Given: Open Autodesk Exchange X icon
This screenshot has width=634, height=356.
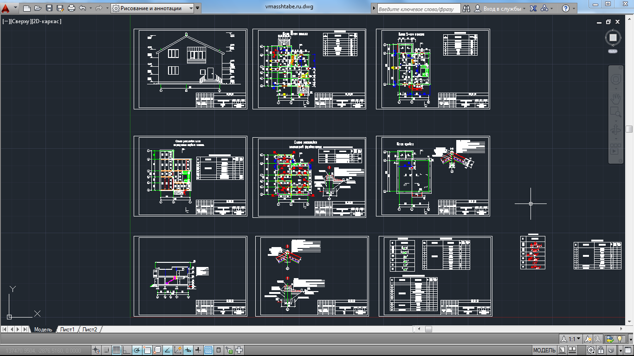Looking at the screenshot, I should click(x=534, y=9).
